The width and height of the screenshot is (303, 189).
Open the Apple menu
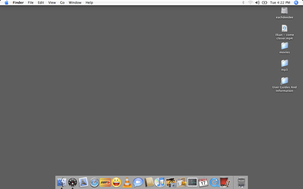tap(6, 3)
